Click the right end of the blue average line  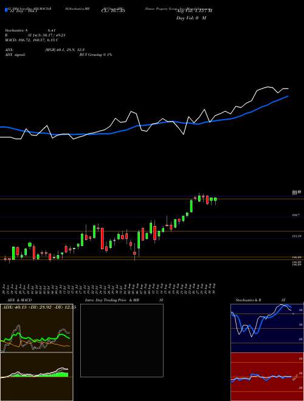288,97
